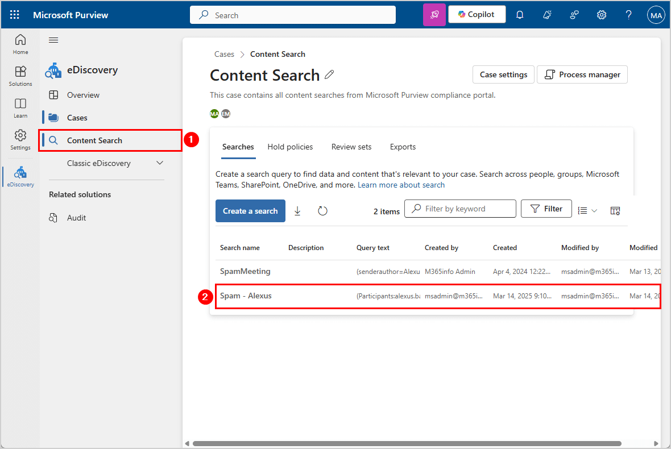Focus the Filter by keyword field
The width and height of the screenshot is (671, 449).
[460, 209]
